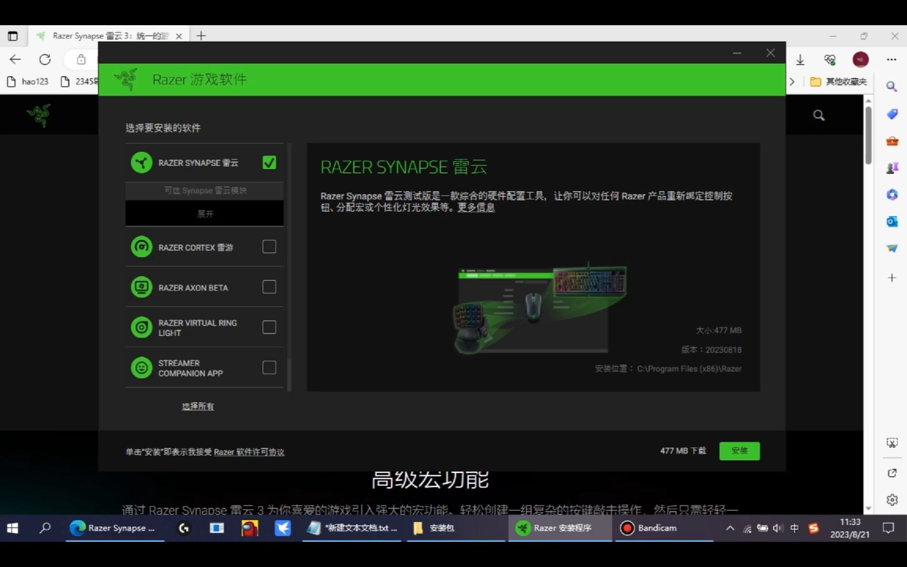
Task: Click the Streamer Companion App smiley icon
Action: coord(141,368)
